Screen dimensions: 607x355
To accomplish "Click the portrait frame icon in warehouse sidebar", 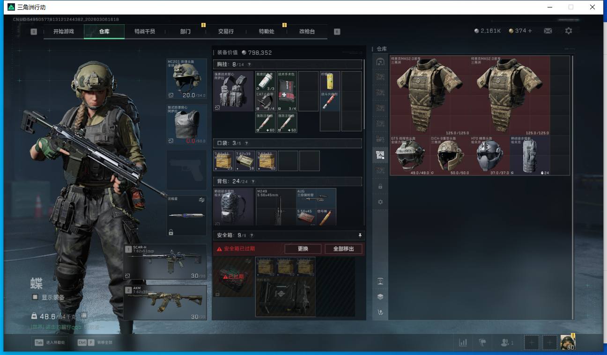I will [380, 281].
